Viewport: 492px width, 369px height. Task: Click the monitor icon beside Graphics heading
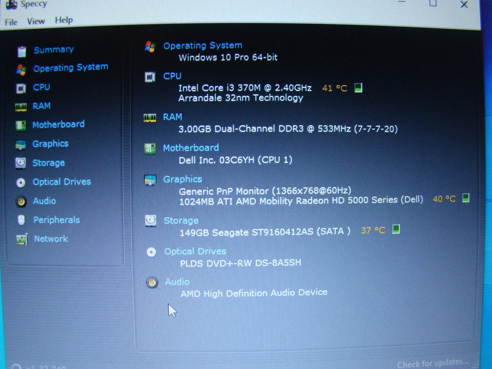tap(150, 180)
